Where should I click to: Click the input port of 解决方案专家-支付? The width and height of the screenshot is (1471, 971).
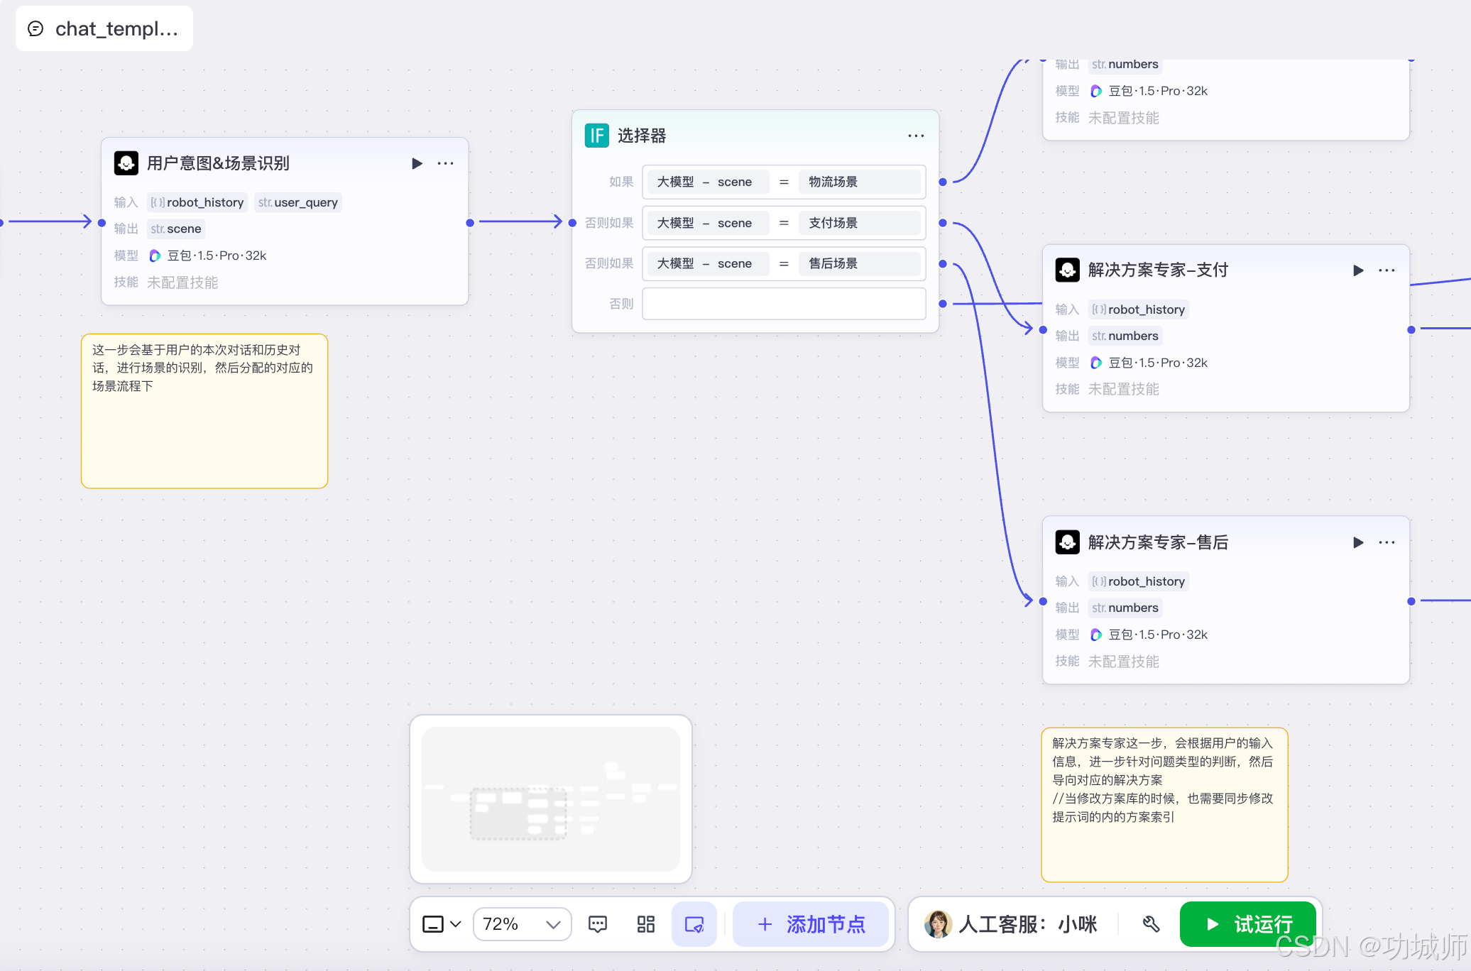click(1043, 329)
